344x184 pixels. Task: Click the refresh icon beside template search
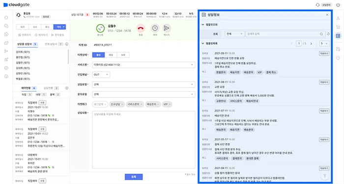pyautogui.click(x=328, y=34)
